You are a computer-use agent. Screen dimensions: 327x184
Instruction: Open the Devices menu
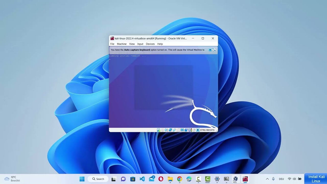pyautogui.click(x=150, y=44)
